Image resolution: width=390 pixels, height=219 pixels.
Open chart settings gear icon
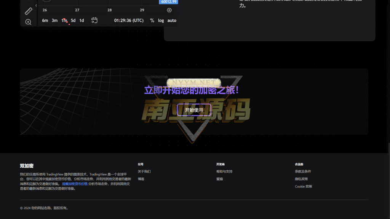click(169, 10)
